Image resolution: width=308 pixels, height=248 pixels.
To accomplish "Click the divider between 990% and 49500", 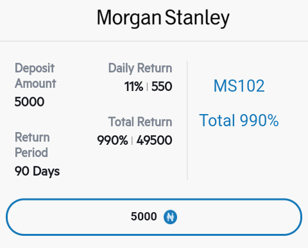I will [132, 141].
